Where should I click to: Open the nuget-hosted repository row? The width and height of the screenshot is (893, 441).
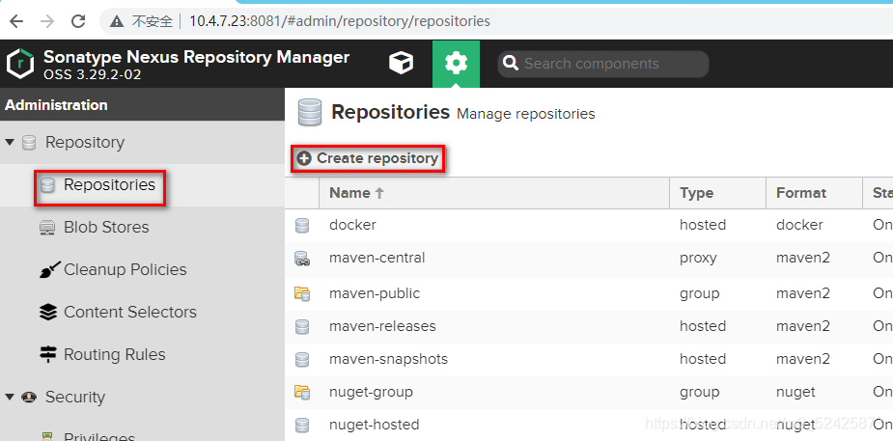(x=589, y=425)
